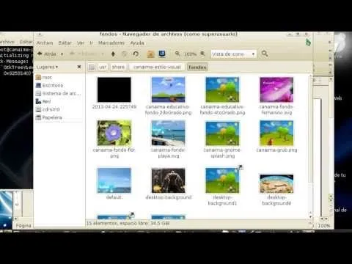352x264 pixels.
Task: Go to the share path button
Action: (x=118, y=67)
